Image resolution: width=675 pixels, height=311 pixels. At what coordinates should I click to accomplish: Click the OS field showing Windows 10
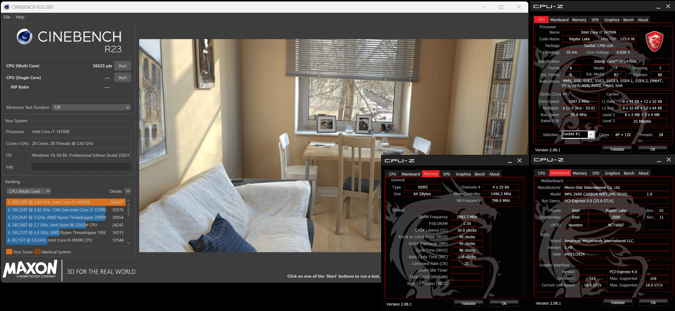[x=81, y=155]
